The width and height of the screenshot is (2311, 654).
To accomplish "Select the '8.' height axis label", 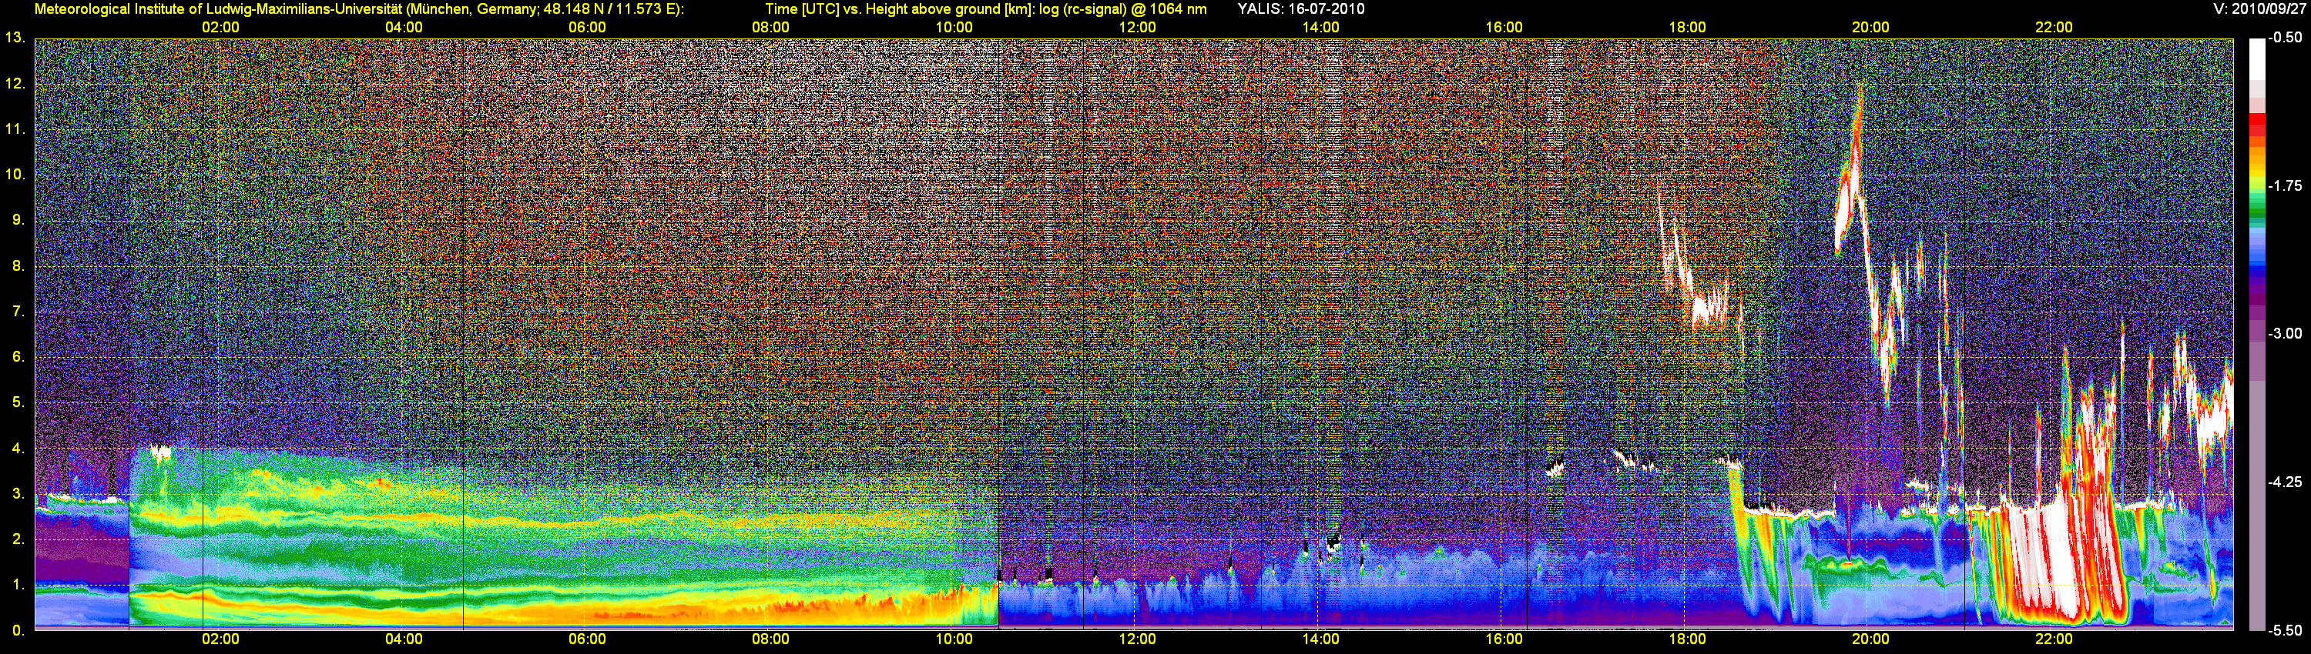I will click(x=18, y=266).
